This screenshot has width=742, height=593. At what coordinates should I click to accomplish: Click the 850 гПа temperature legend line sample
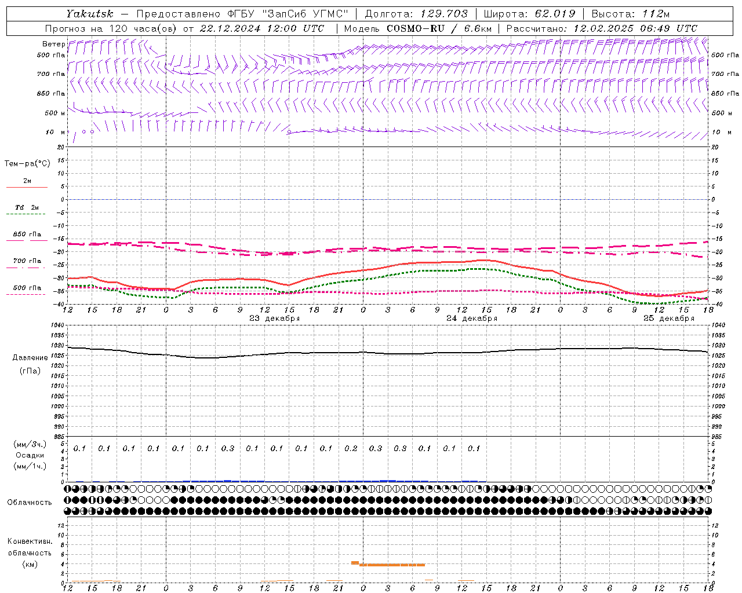27,241
